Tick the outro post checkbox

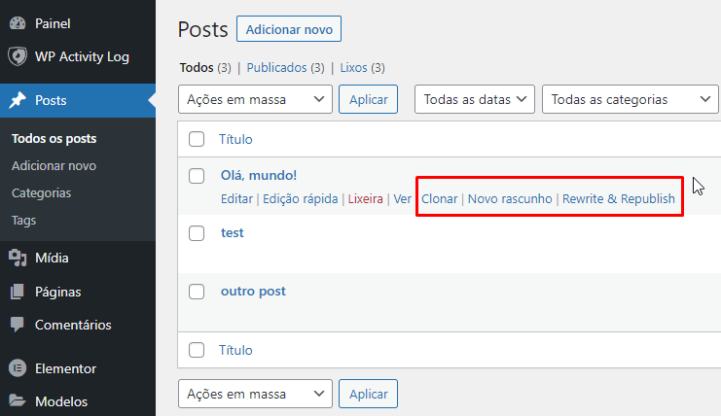(x=197, y=292)
